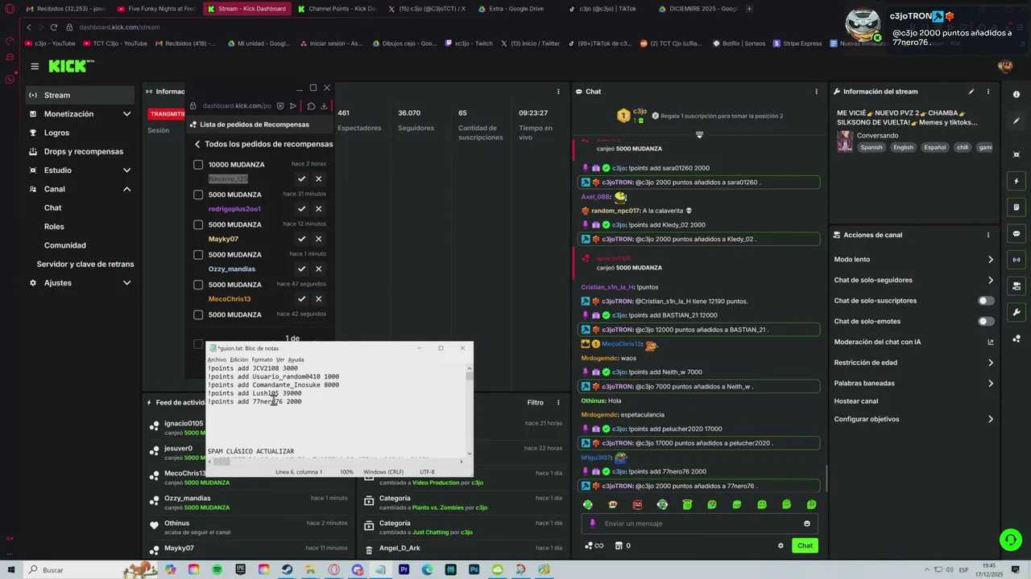Viewport: 1031px width, 579px height.
Task: Click the Kick logo
Action: (x=71, y=66)
